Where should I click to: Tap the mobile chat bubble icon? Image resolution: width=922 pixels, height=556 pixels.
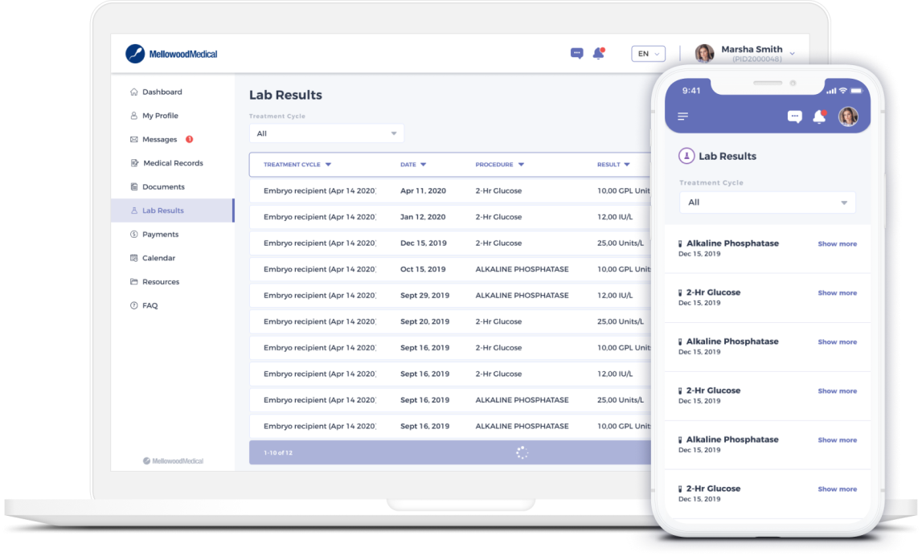(x=794, y=117)
